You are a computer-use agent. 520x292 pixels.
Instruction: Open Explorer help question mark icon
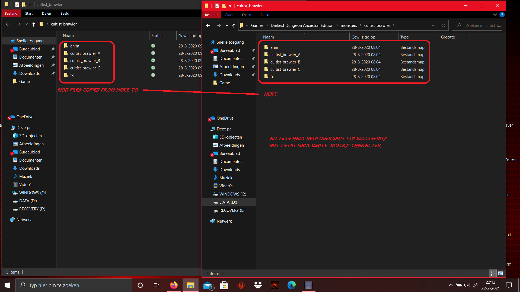[502, 15]
